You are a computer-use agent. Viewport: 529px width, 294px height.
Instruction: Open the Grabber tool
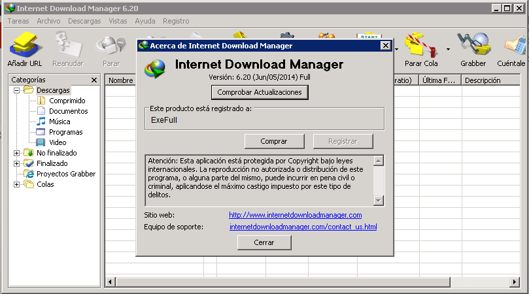tap(473, 49)
